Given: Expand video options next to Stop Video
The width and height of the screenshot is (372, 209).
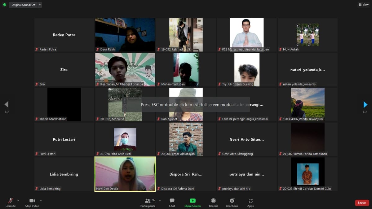Looking at the screenshot, I should pyautogui.click(x=41, y=201).
